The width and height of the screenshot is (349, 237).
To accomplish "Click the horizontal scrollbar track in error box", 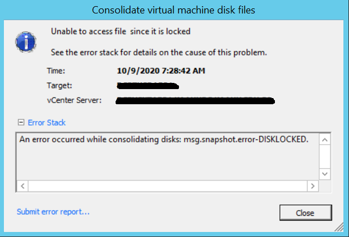I will point(168,186).
